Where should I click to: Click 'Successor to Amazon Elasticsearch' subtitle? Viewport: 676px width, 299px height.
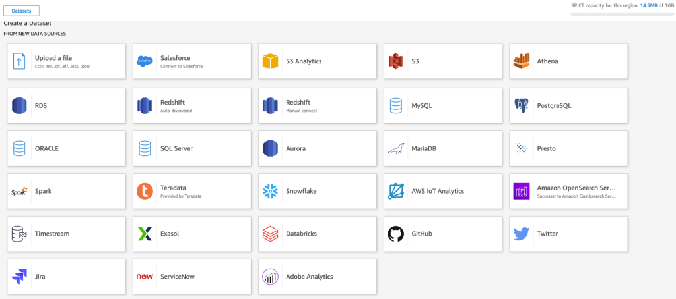[576, 196]
